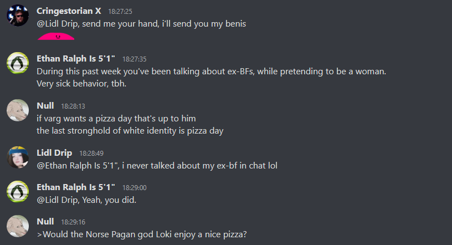Click the username above the 'Yeah, you did' reply
The height and width of the screenshot is (245, 452).
click(76, 187)
